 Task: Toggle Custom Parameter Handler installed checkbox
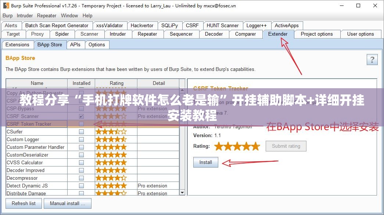[81, 147]
